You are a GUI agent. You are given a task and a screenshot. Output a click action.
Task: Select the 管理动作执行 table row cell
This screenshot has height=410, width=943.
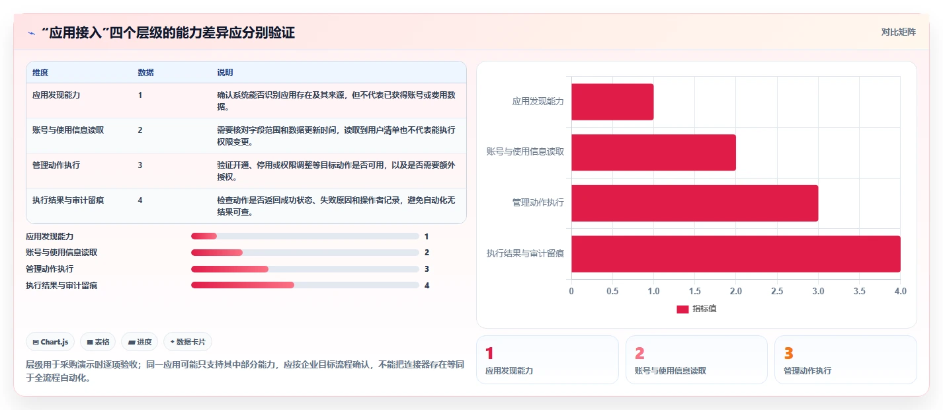56,165
